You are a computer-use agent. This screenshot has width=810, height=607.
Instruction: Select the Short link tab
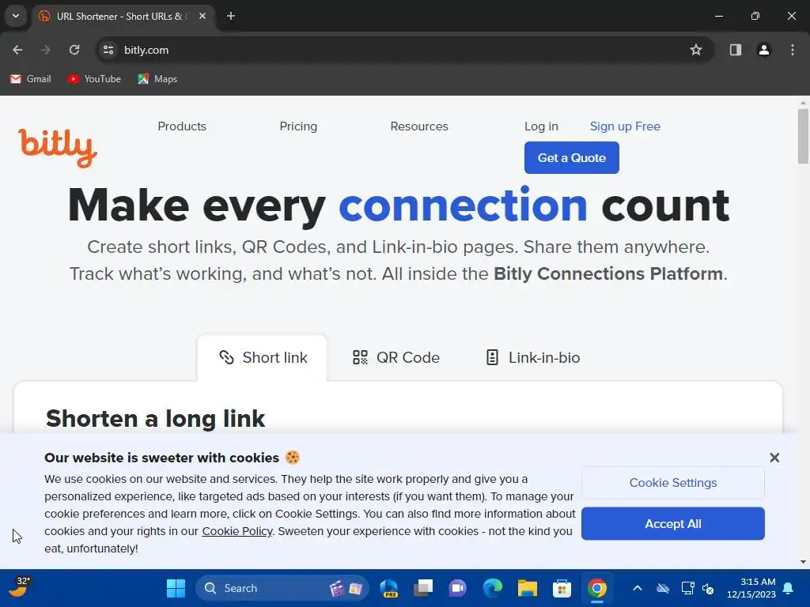[263, 358]
